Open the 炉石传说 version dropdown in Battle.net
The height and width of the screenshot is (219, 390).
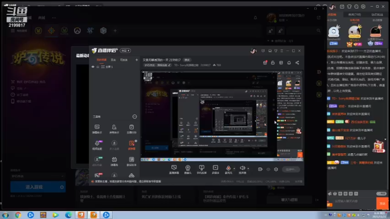tap(38, 176)
